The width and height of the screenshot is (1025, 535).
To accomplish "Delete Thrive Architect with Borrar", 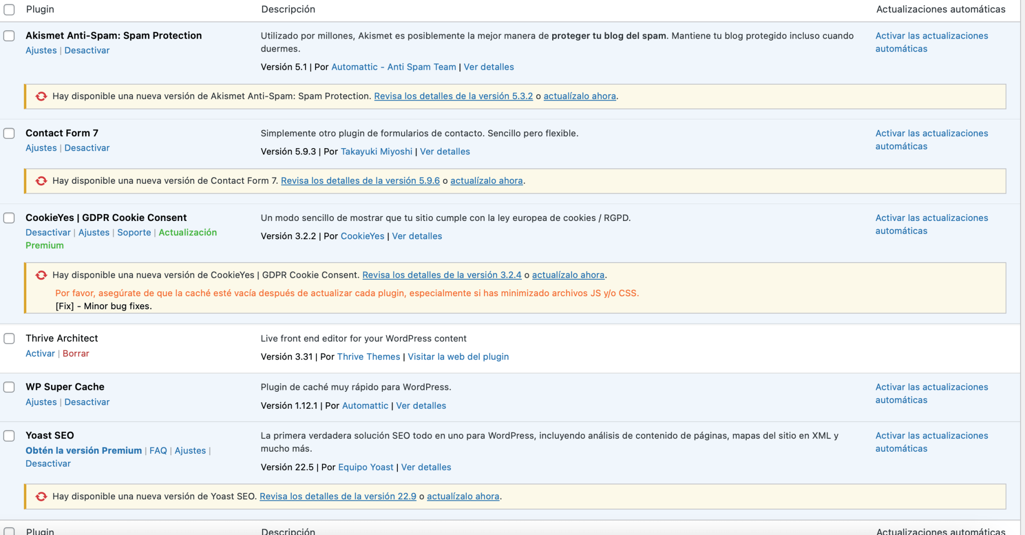I will pyautogui.click(x=76, y=354).
